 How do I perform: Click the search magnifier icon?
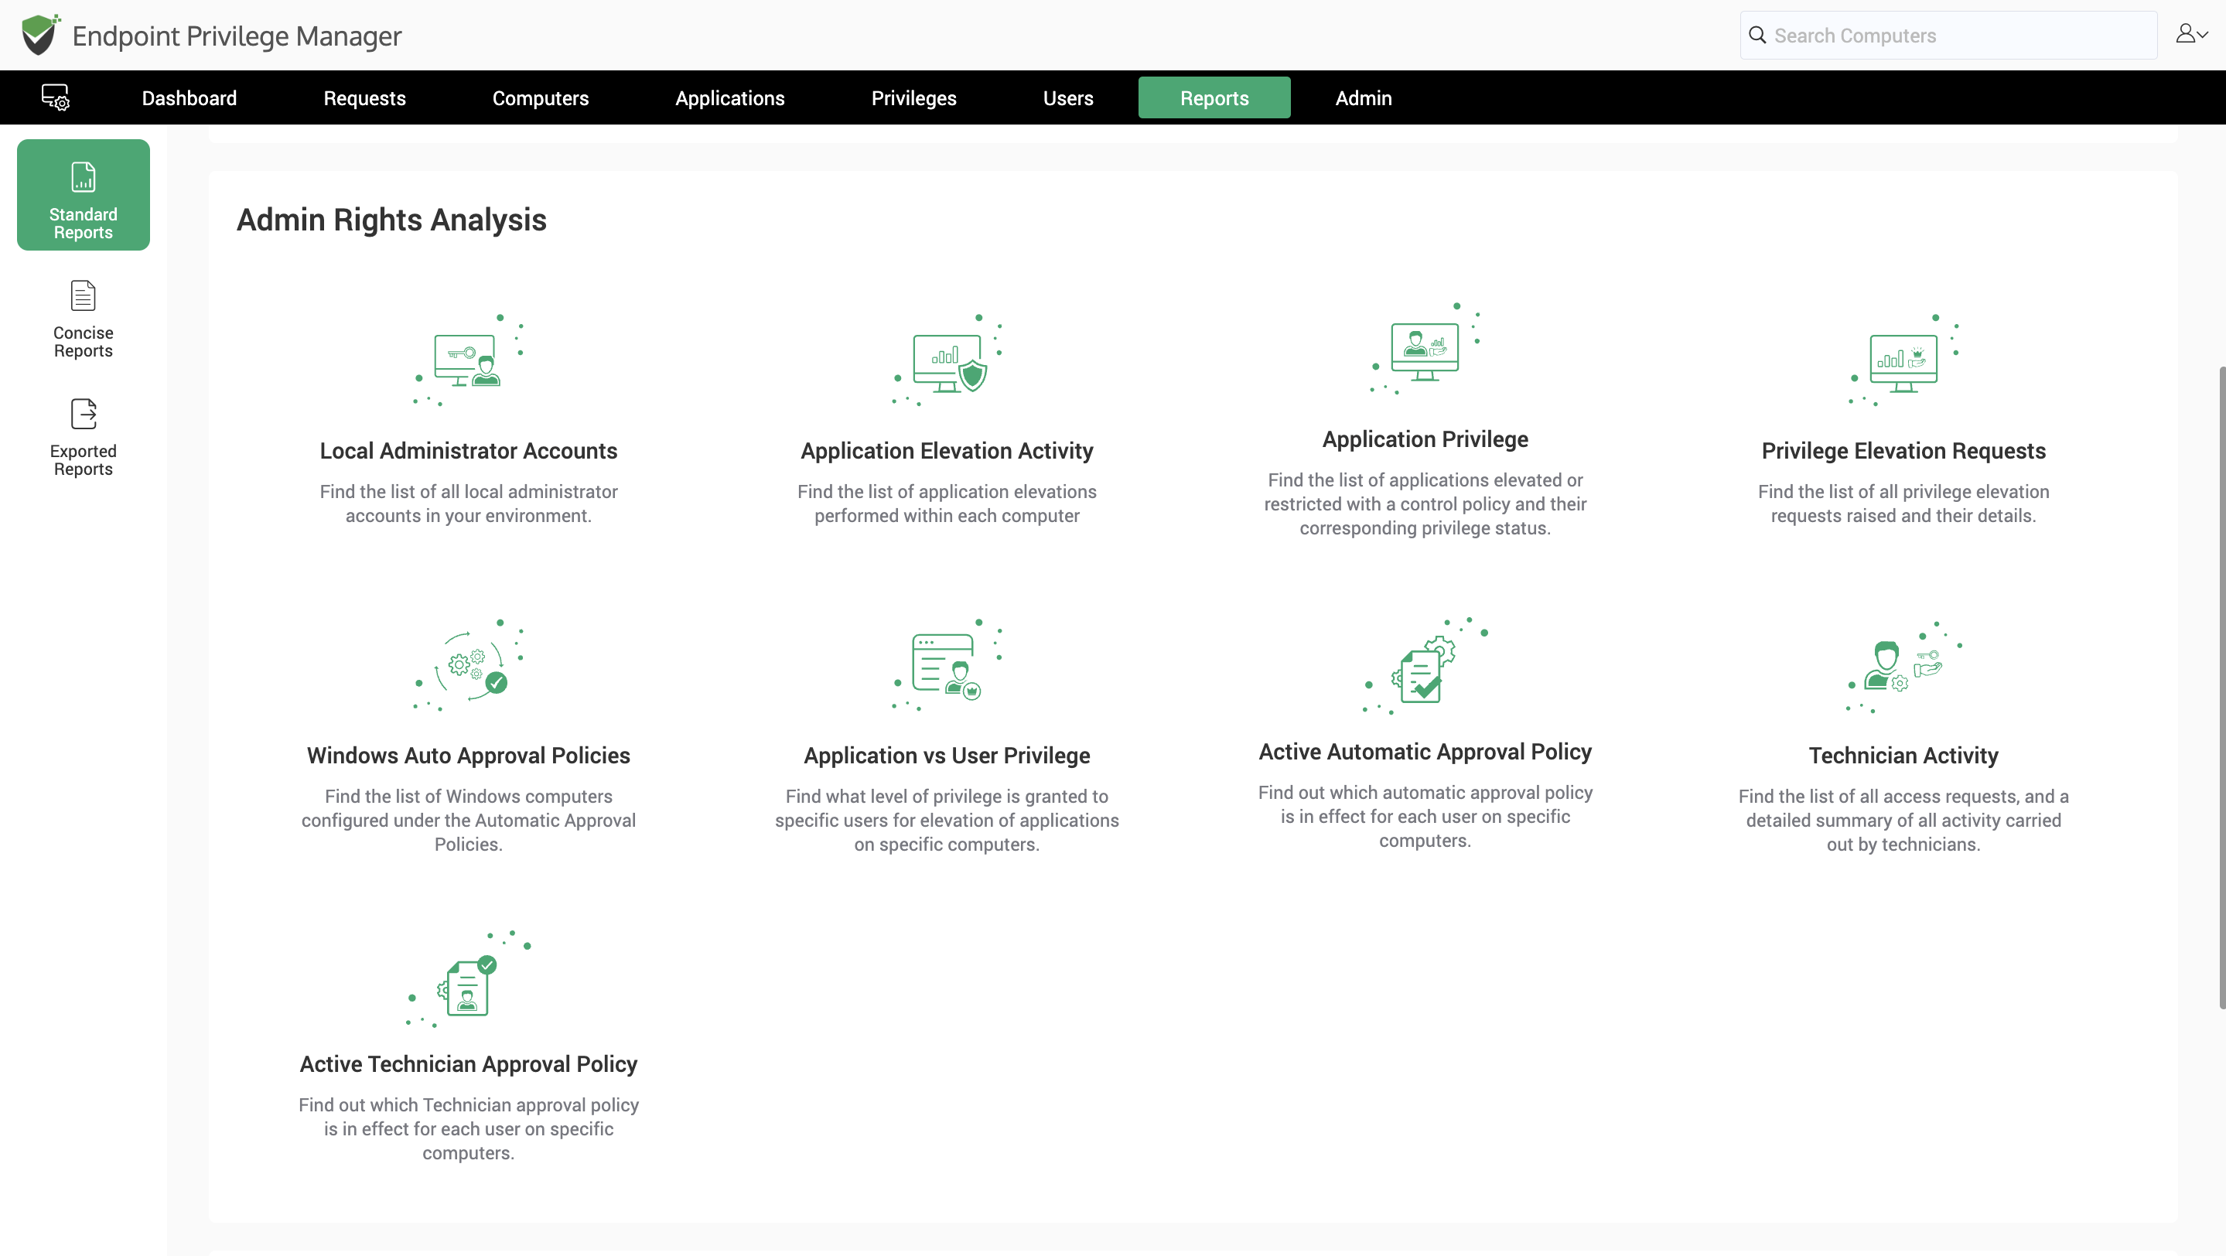pyautogui.click(x=1757, y=36)
